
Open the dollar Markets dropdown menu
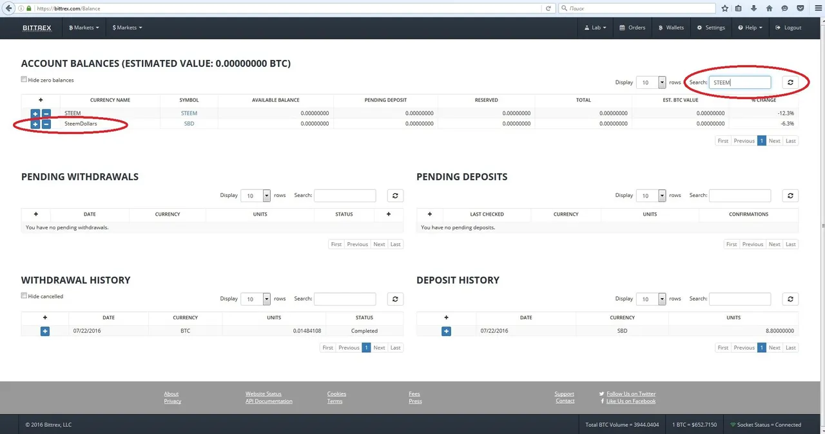click(x=127, y=28)
